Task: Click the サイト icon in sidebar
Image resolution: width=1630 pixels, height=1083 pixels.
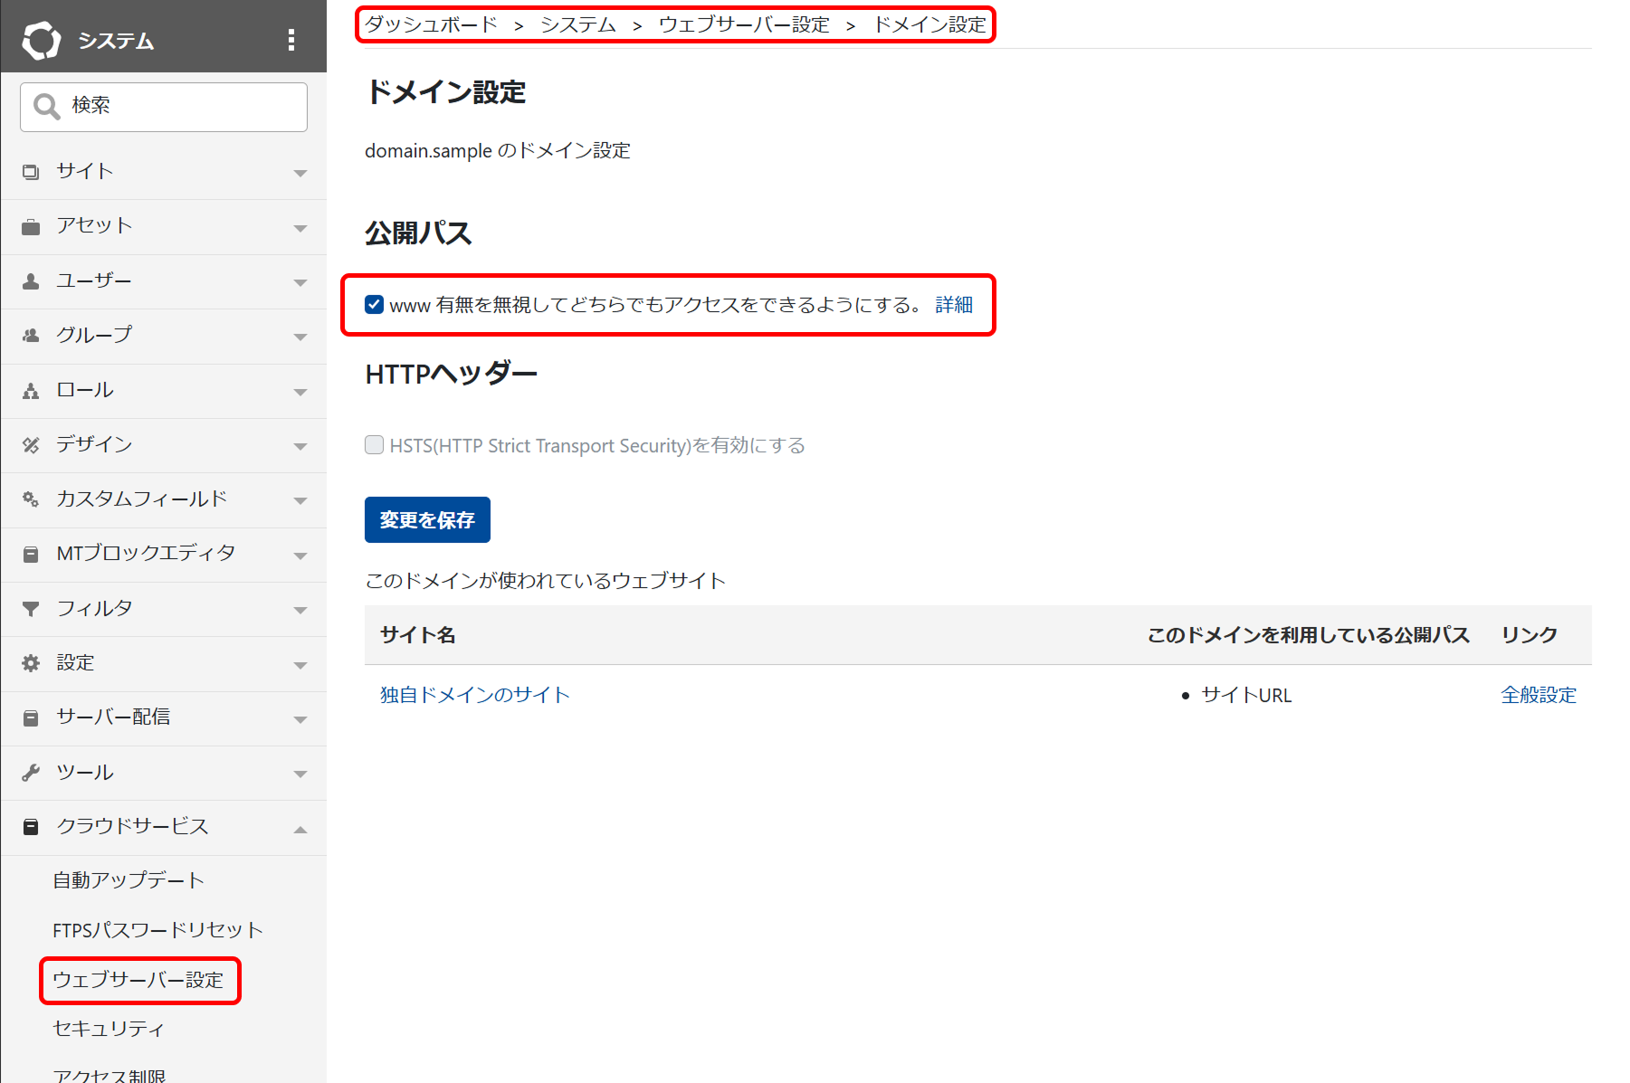Action: pos(31,172)
